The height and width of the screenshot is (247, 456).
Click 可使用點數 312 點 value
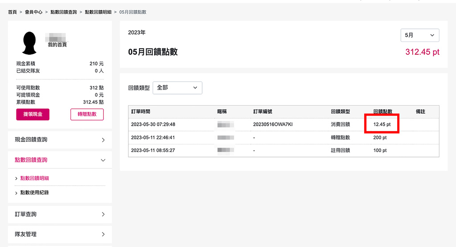pos(97,88)
